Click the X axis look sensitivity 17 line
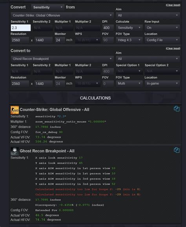186x227 pixels. (59, 157)
